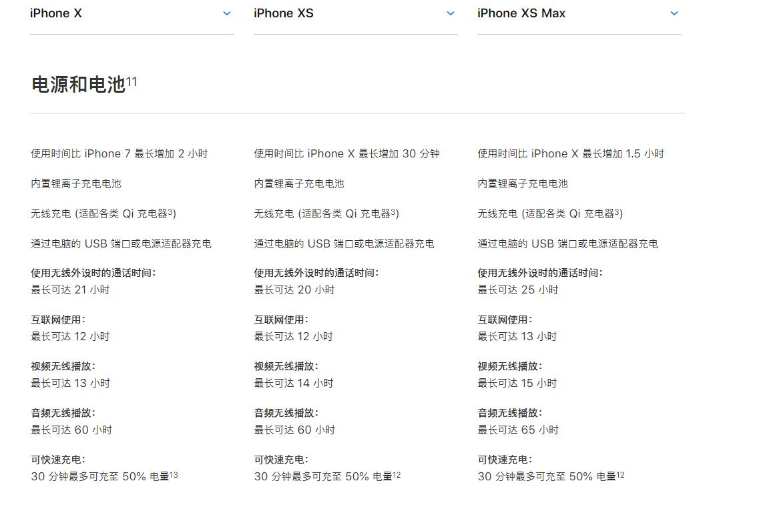Click iPhone XS '通过电脑的 USB 端口或电源适配器充电' line
The image size is (759, 511).
click(x=344, y=243)
